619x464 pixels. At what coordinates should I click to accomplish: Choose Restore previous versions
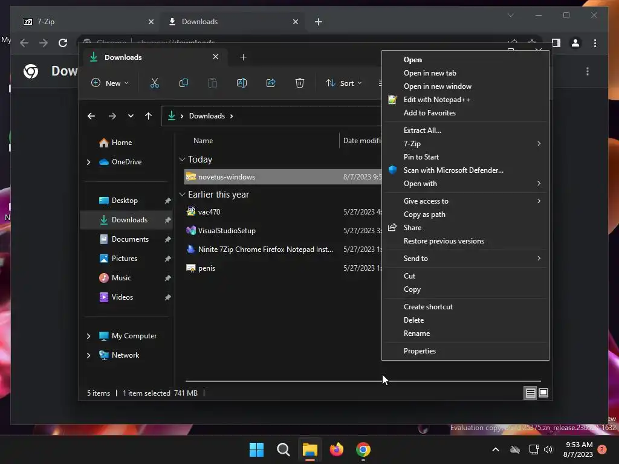465,241
